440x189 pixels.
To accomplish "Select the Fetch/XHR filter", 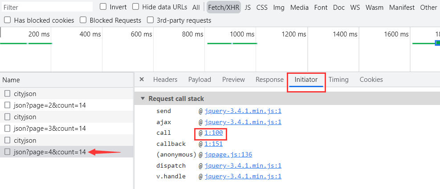I will point(224,7).
